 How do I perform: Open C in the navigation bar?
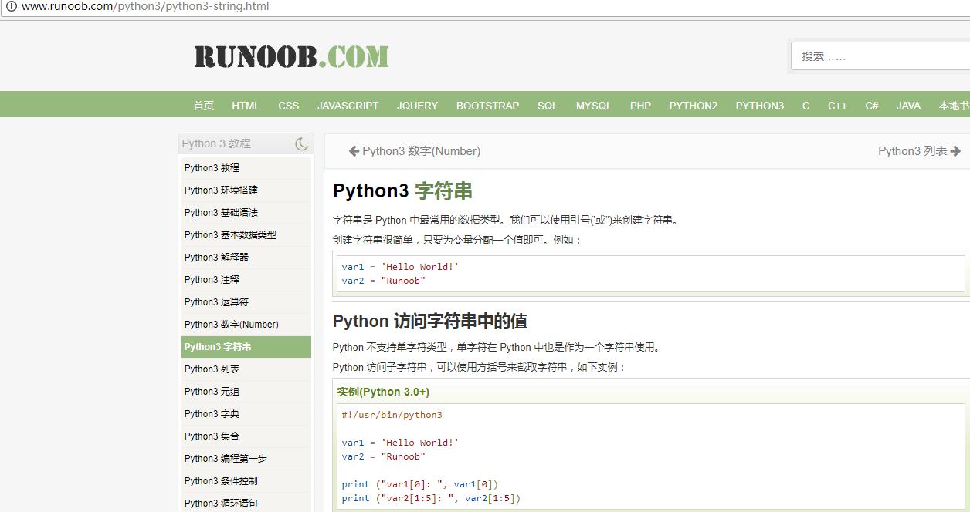click(806, 106)
